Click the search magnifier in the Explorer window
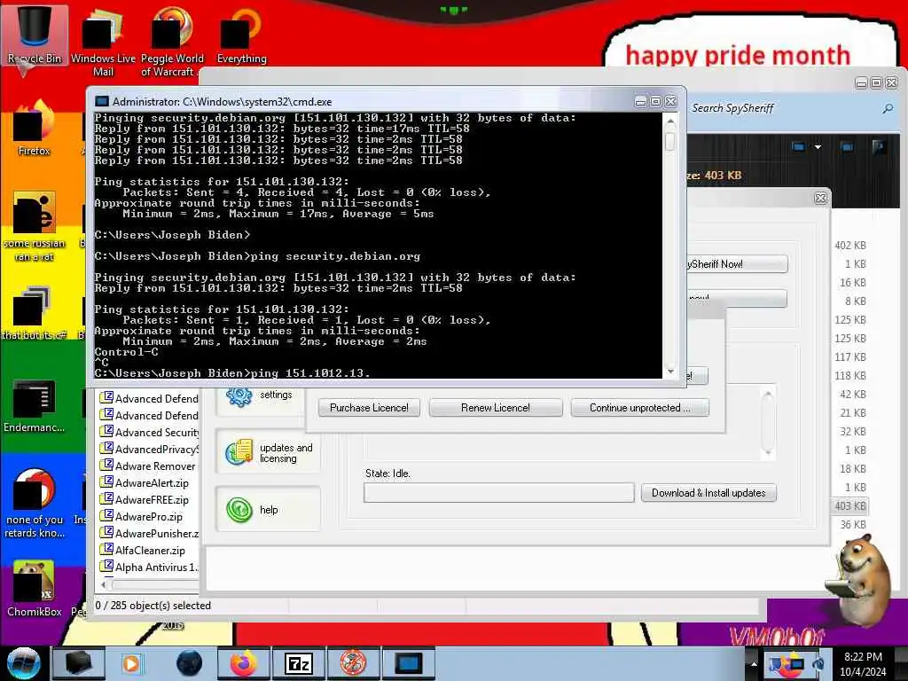908x681 pixels. [888, 108]
